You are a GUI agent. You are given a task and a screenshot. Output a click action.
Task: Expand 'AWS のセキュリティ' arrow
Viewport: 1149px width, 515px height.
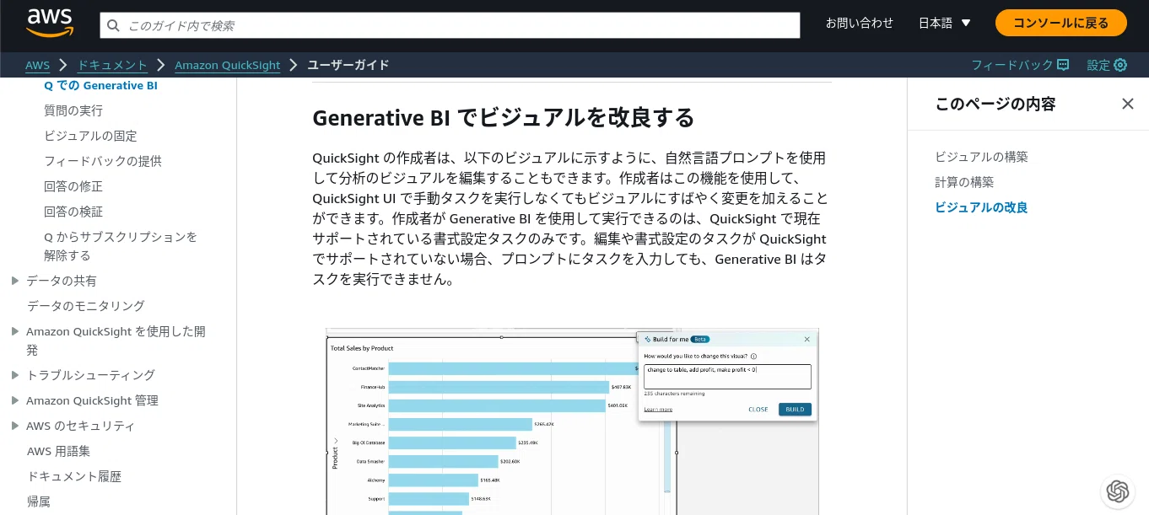[x=15, y=426]
